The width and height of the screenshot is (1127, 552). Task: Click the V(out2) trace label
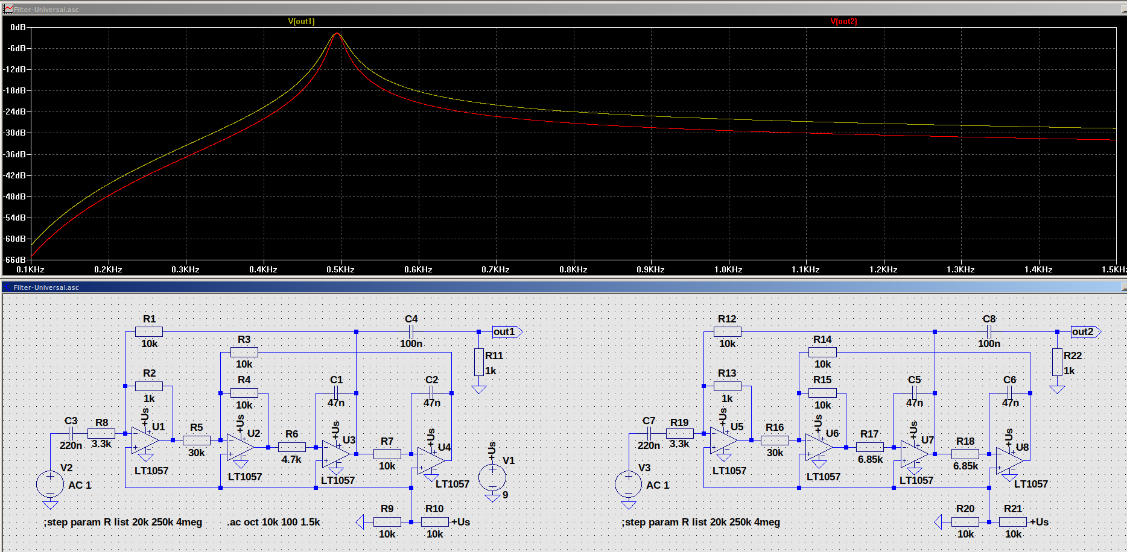pos(843,21)
